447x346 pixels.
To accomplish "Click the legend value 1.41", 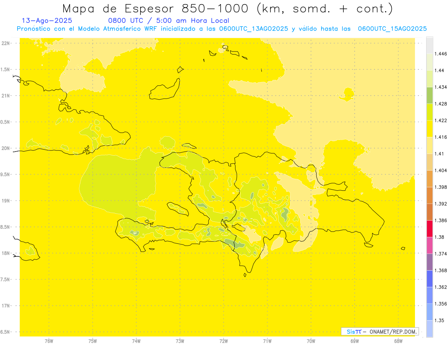I will (439, 154).
